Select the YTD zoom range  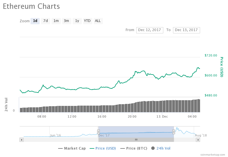coord(87,21)
